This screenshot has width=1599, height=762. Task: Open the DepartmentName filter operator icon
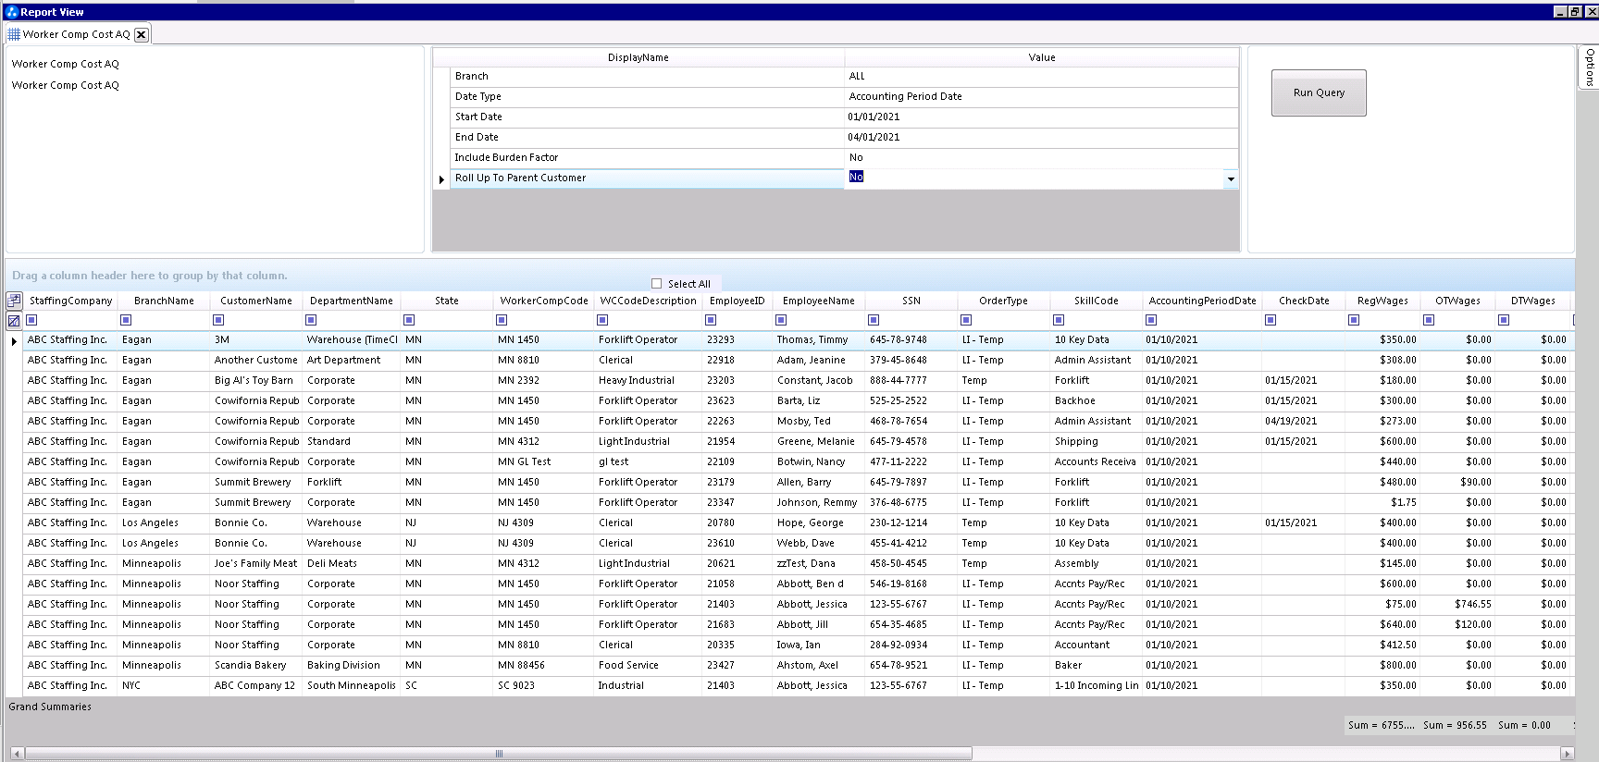tap(311, 320)
